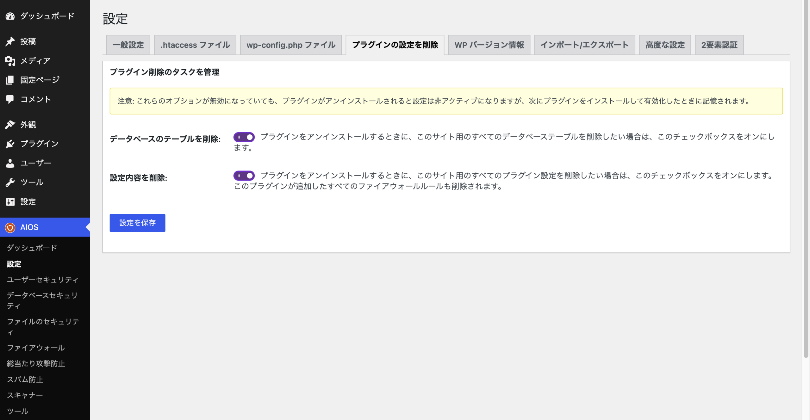Image resolution: width=810 pixels, height=420 pixels.
Task: Click the 設定を保存 button
Action: [x=137, y=223]
